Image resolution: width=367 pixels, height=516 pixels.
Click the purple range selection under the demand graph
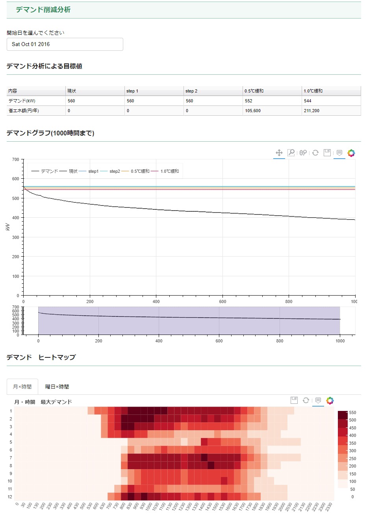pos(189,321)
